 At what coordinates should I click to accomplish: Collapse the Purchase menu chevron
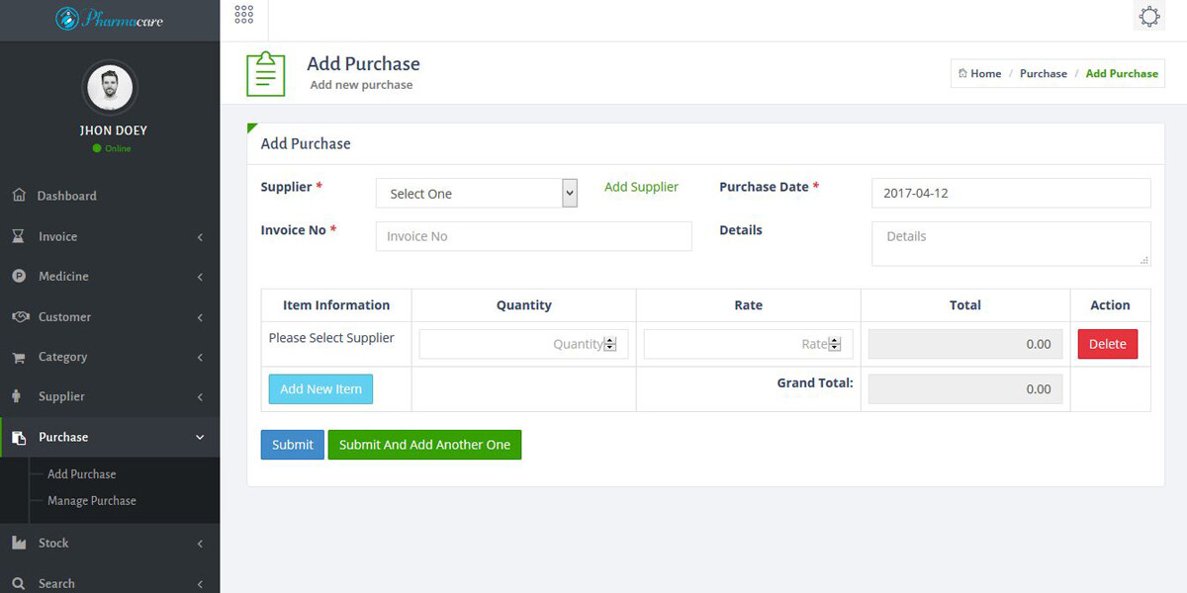(x=200, y=437)
